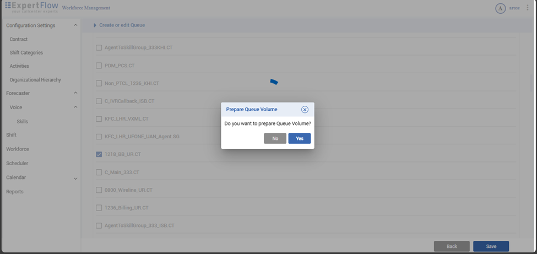This screenshot has height=254, width=537.
Task: Click the Save button
Action: click(x=491, y=246)
